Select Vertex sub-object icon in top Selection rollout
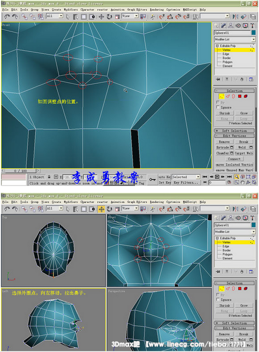Screen dimensions: 259x352 (x=222, y=96)
